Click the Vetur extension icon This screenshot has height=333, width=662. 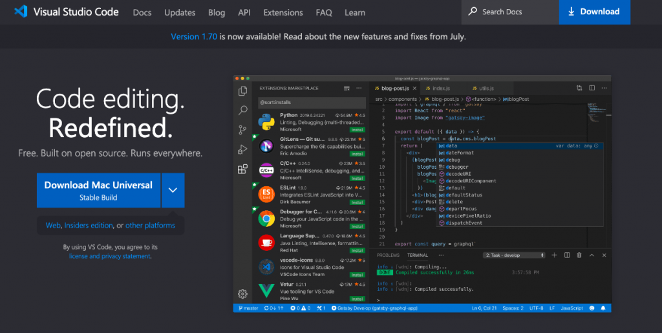(x=266, y=291)
